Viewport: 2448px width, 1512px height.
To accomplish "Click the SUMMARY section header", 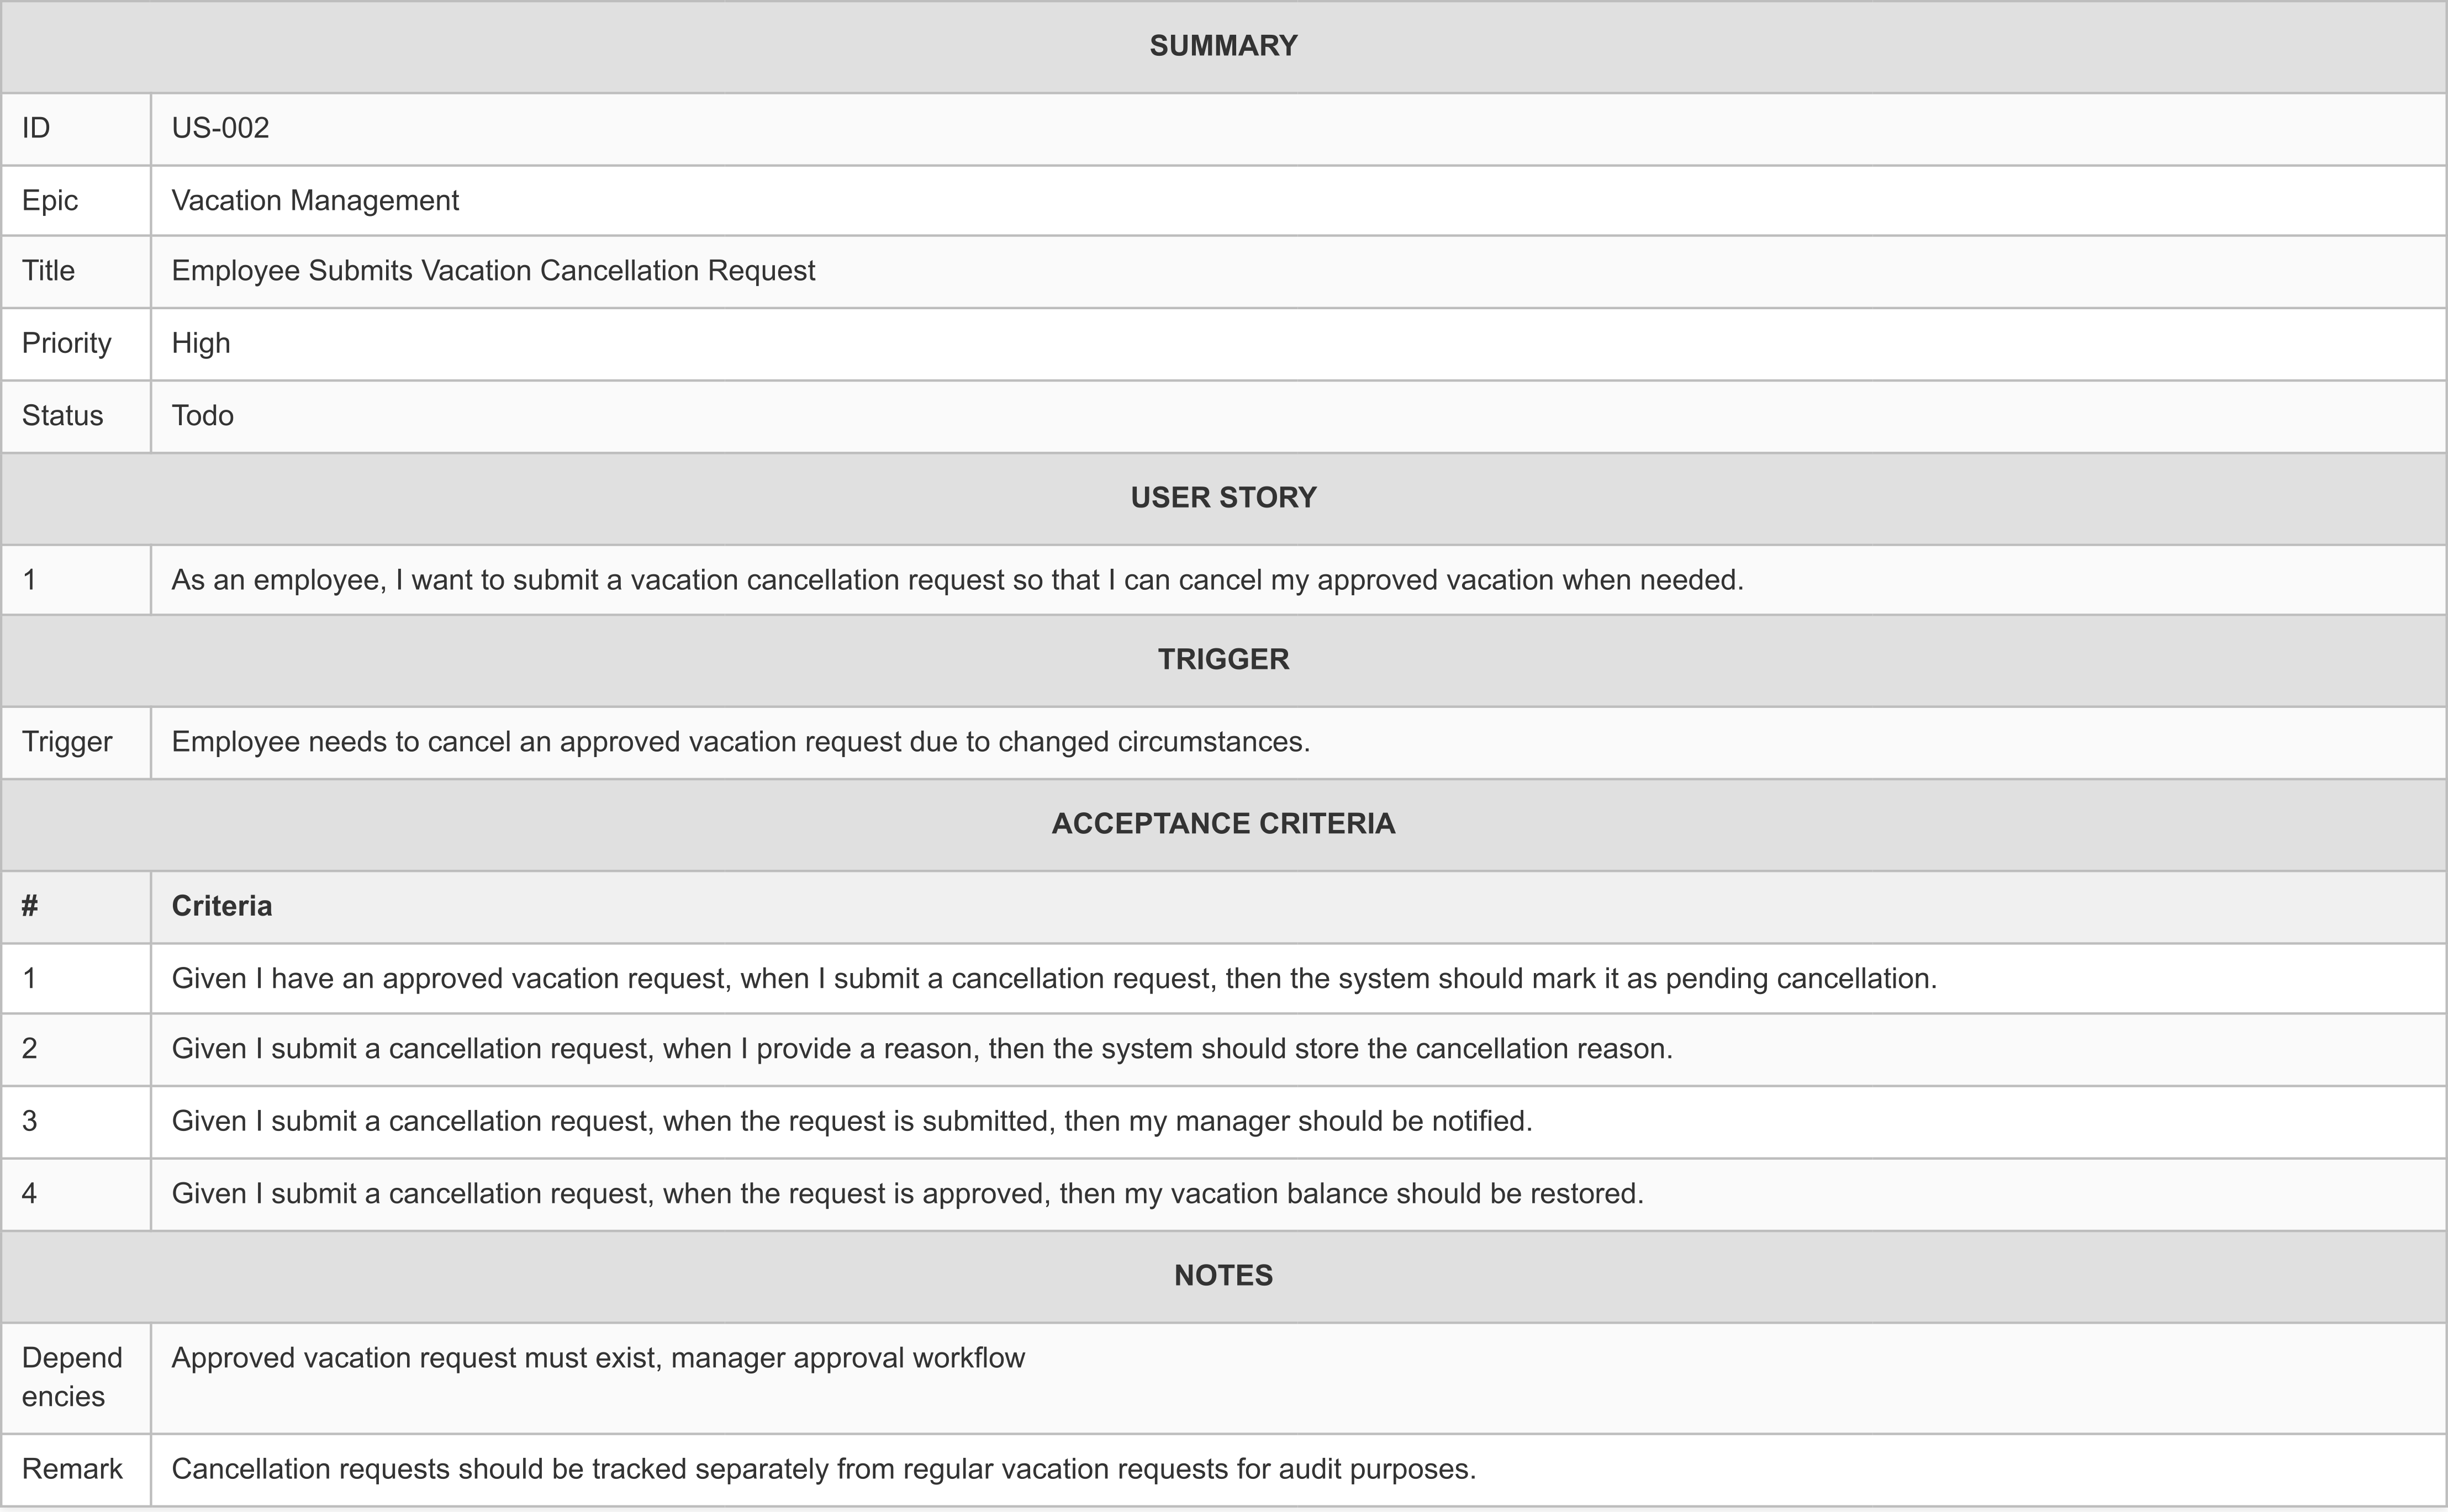I will point(1223,46).
